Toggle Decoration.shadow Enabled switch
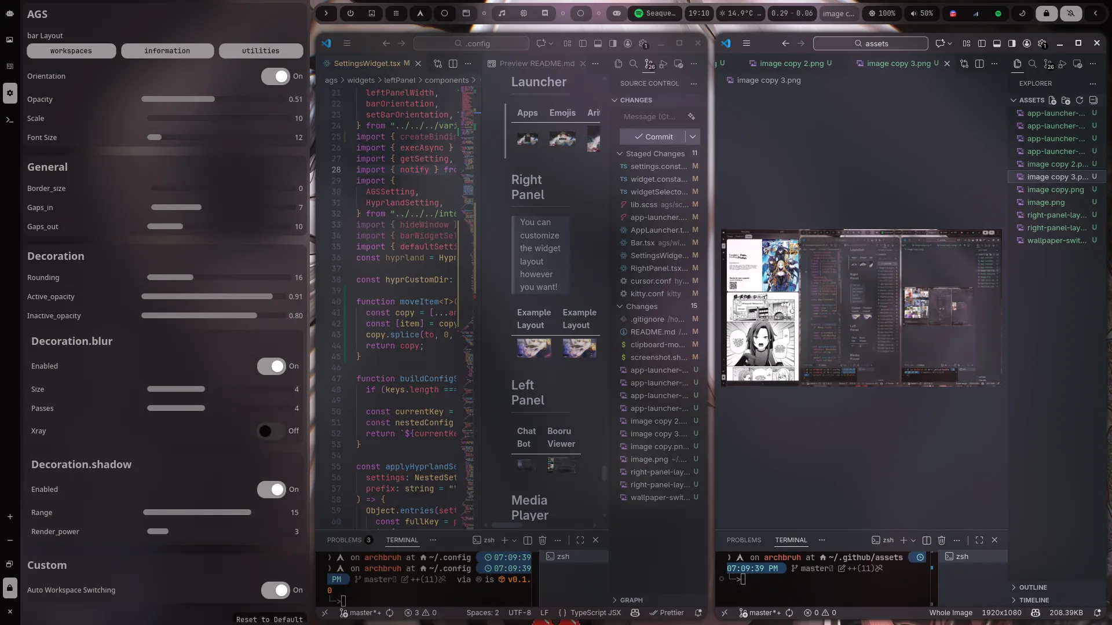 tap(272, 490)
